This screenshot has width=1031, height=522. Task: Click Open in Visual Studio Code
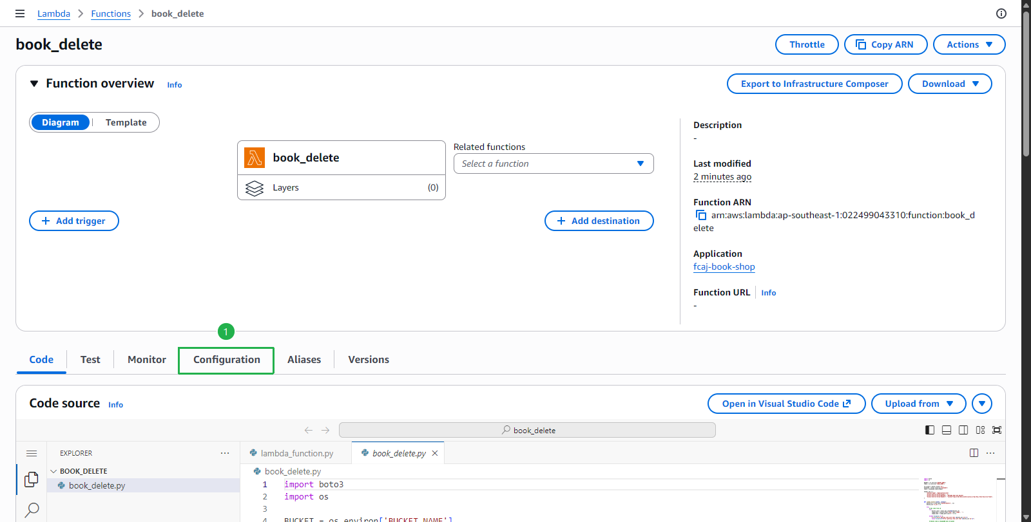click(x=786, y=404)
